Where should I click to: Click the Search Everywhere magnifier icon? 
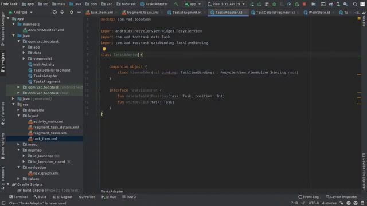coord(355,4)
